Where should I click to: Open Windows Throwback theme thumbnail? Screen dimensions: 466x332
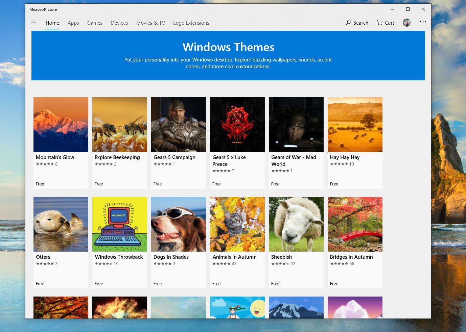click(x=120, y=224)
